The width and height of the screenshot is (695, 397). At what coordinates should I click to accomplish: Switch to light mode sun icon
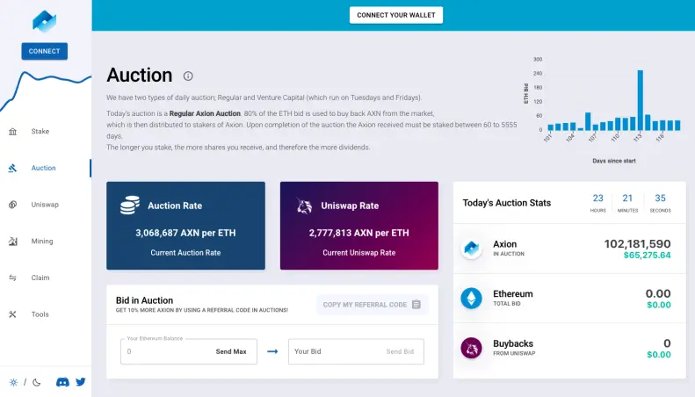tap(14, 382)
